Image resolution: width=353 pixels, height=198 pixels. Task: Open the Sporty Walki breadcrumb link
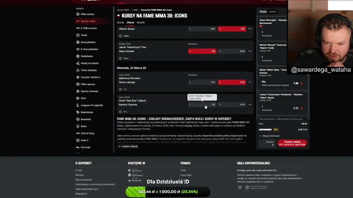[x=123, y=10]
